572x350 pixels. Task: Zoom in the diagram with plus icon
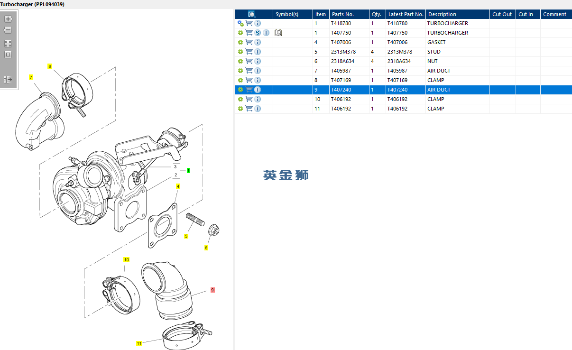click(8, 19)
